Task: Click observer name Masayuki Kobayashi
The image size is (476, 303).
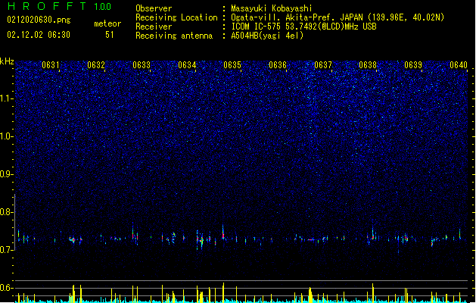Action: [272, 8]
